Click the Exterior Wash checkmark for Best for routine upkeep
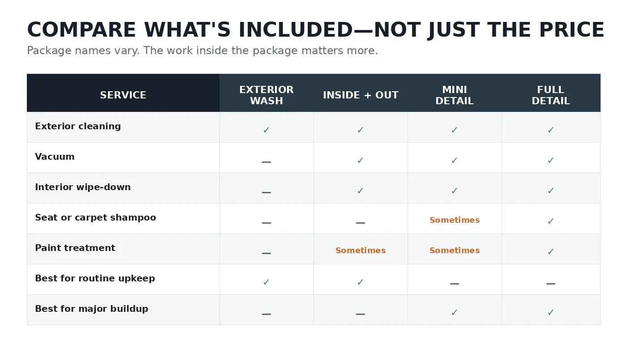Viewport: 627px width, 340px height. [266, 282]
